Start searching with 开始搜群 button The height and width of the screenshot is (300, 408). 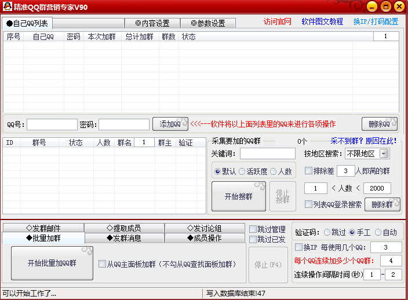tap(239, 196)
